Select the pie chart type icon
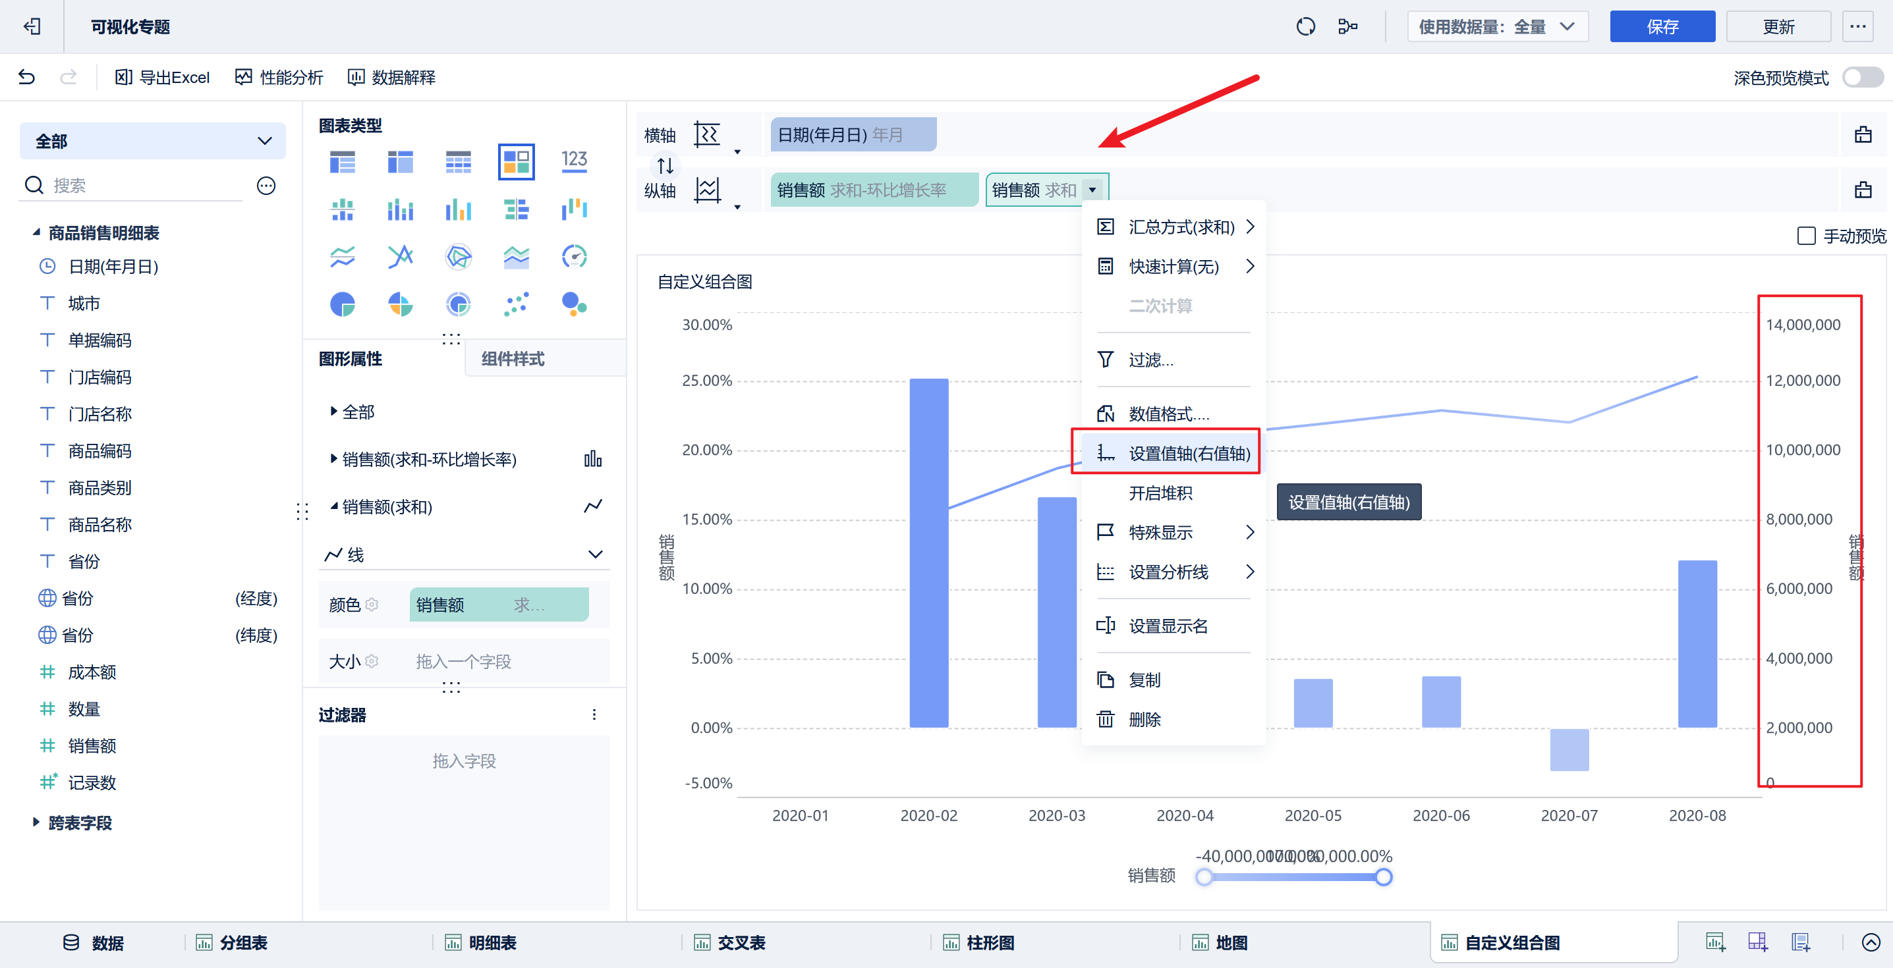Image resolution: width=1893 pixels, height=968 pixels. (343, 304)
